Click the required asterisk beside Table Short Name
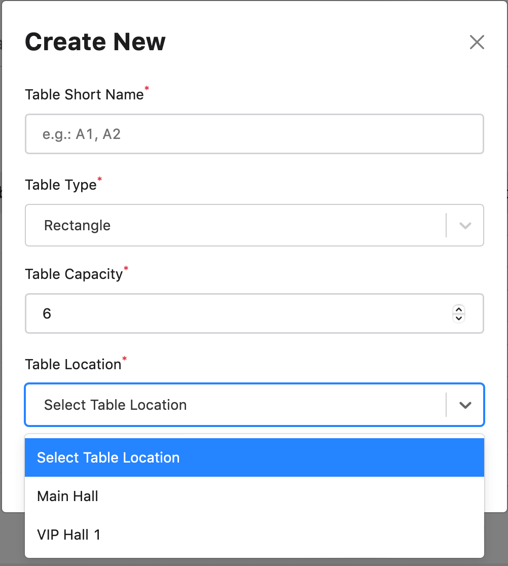The height and width of the screenshot is (566, 508). (146, 88)
